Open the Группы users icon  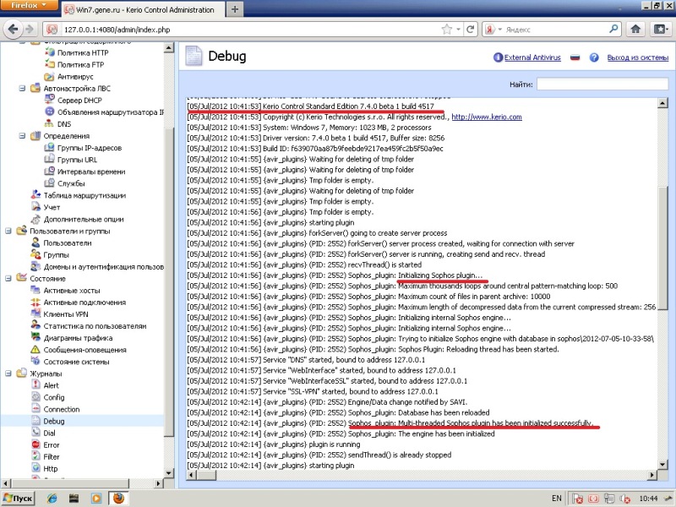tap(35, 254)
